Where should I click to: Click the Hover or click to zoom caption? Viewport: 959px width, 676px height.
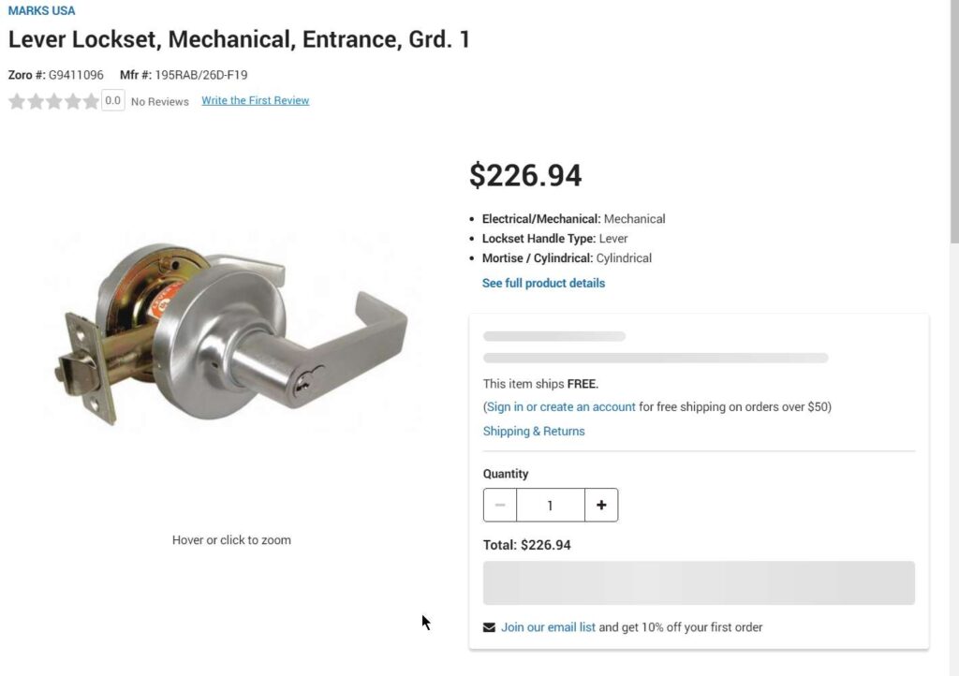click(x=231, y=540)
